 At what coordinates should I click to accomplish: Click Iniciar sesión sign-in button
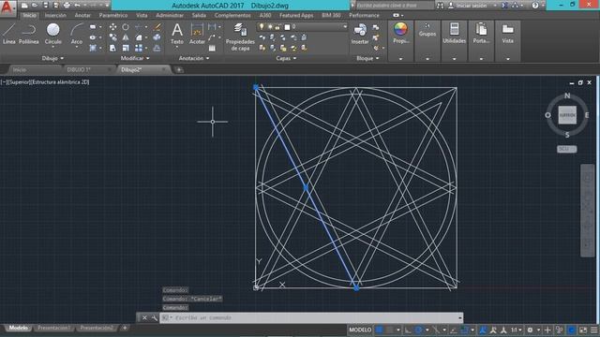[x=472, y=6]
